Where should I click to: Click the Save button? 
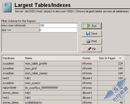[x=92, y=34]
